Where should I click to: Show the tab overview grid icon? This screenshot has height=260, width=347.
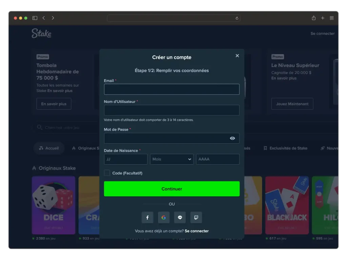[x=332, y=18]
